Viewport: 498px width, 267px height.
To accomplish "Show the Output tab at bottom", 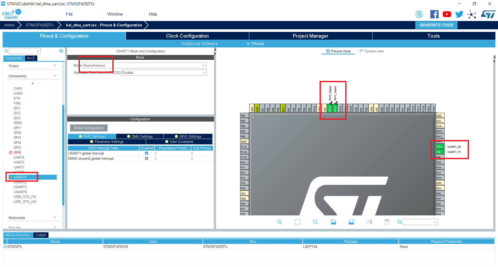I will pos(41,235).
